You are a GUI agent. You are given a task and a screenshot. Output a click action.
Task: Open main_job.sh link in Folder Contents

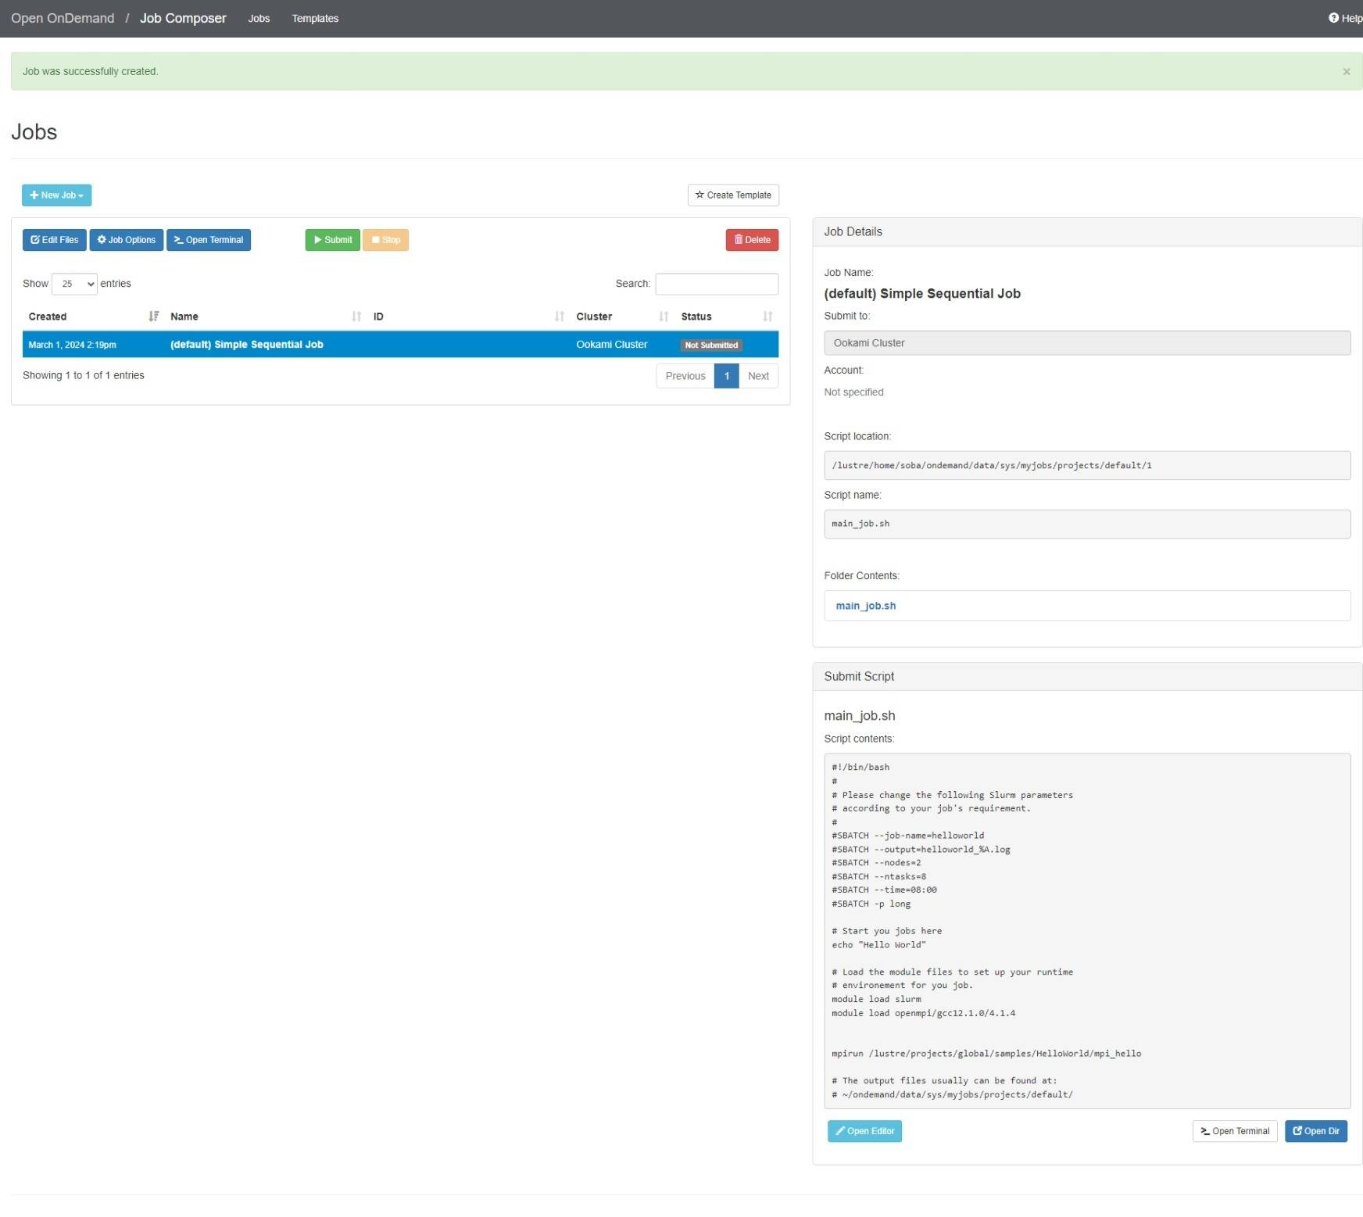click(x=865, y=606)
